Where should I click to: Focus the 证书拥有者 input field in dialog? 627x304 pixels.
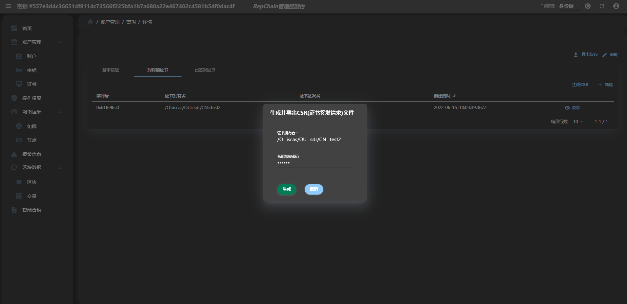[315, 140]
